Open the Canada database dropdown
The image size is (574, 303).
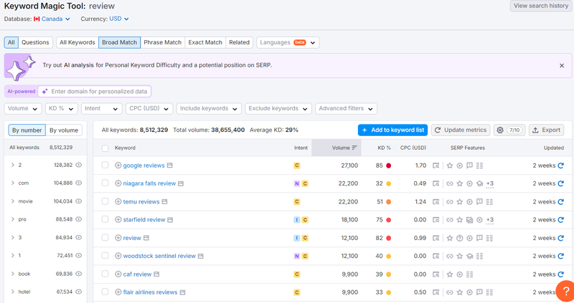tap(52, 19)
